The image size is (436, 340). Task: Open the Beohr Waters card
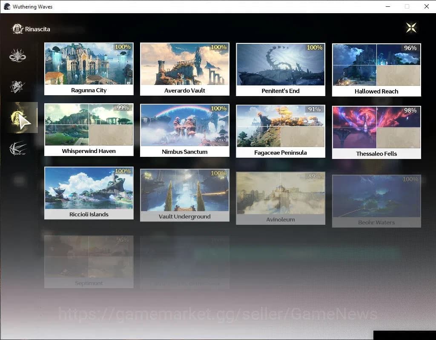pyautogui.click(x=376, y=201)
